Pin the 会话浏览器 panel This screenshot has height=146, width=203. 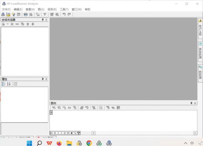coord(43,20)
